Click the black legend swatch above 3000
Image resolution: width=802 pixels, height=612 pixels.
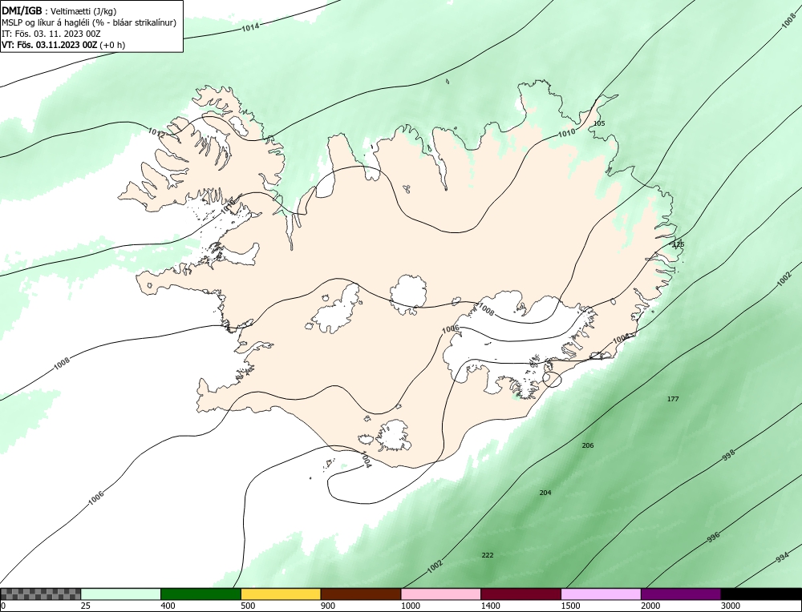(x=761, y=594)
